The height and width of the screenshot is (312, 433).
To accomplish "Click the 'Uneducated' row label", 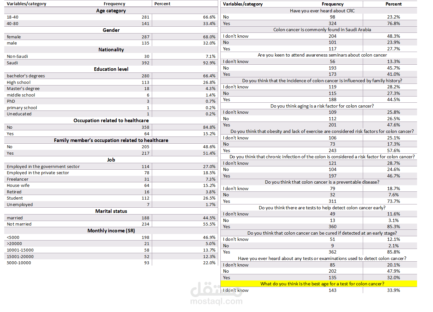I will click(x=19, y=114).
